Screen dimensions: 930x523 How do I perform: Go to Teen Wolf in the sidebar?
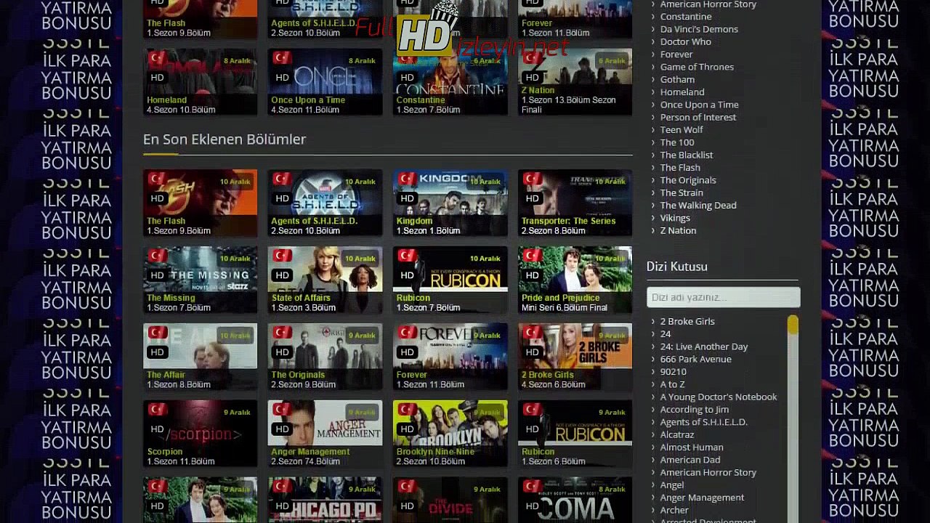(682, 130)
